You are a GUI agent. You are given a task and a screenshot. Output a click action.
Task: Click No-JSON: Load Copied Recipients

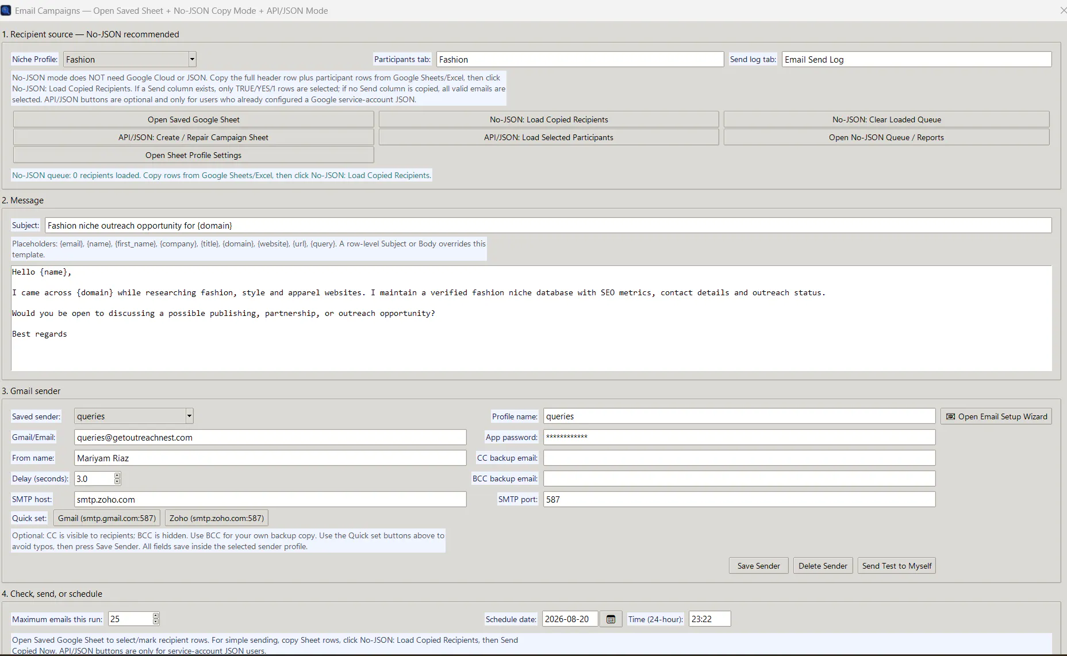pos(548,119)
